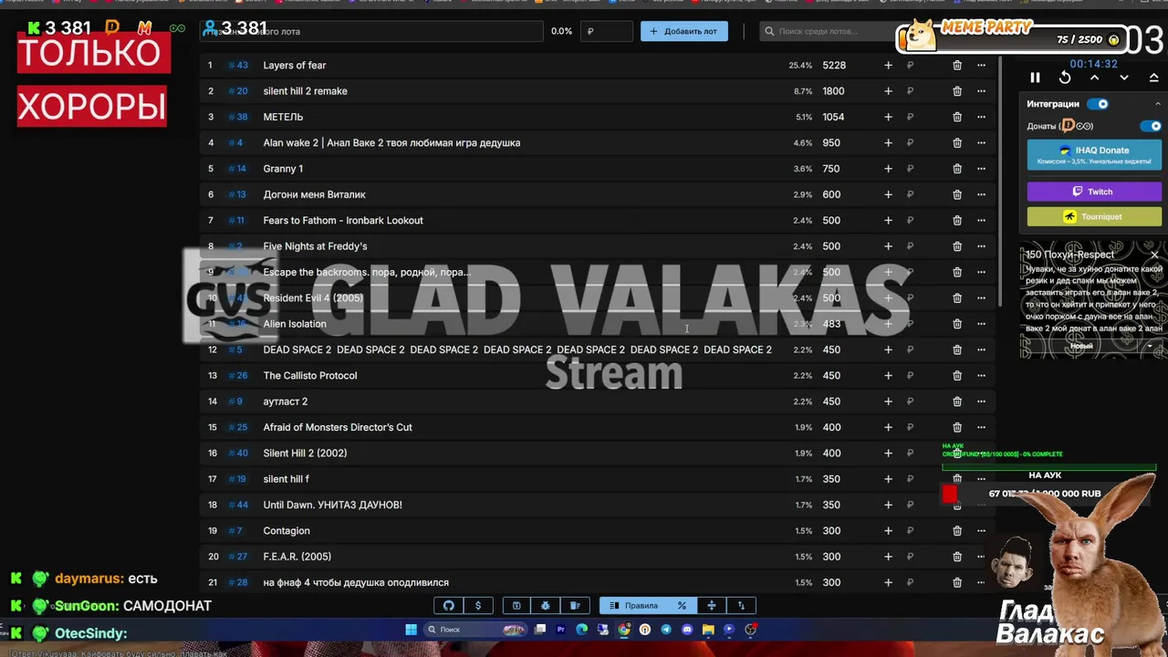Open more options for МЕТЕЛЬ lot

pyautogui.click(x=981, y=117)
